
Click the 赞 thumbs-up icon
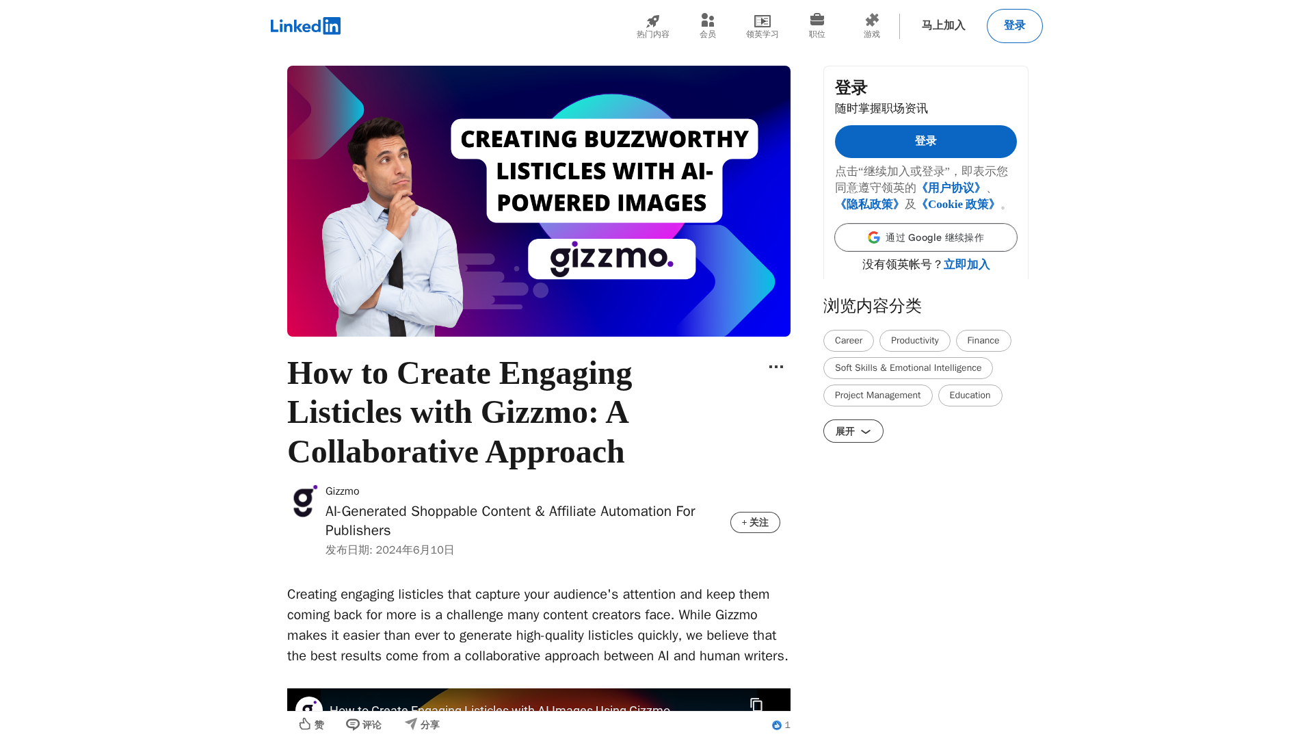305,724
